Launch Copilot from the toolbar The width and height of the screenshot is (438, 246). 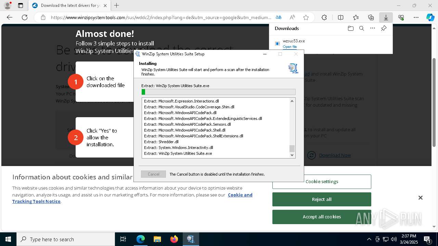coord(430,17)
